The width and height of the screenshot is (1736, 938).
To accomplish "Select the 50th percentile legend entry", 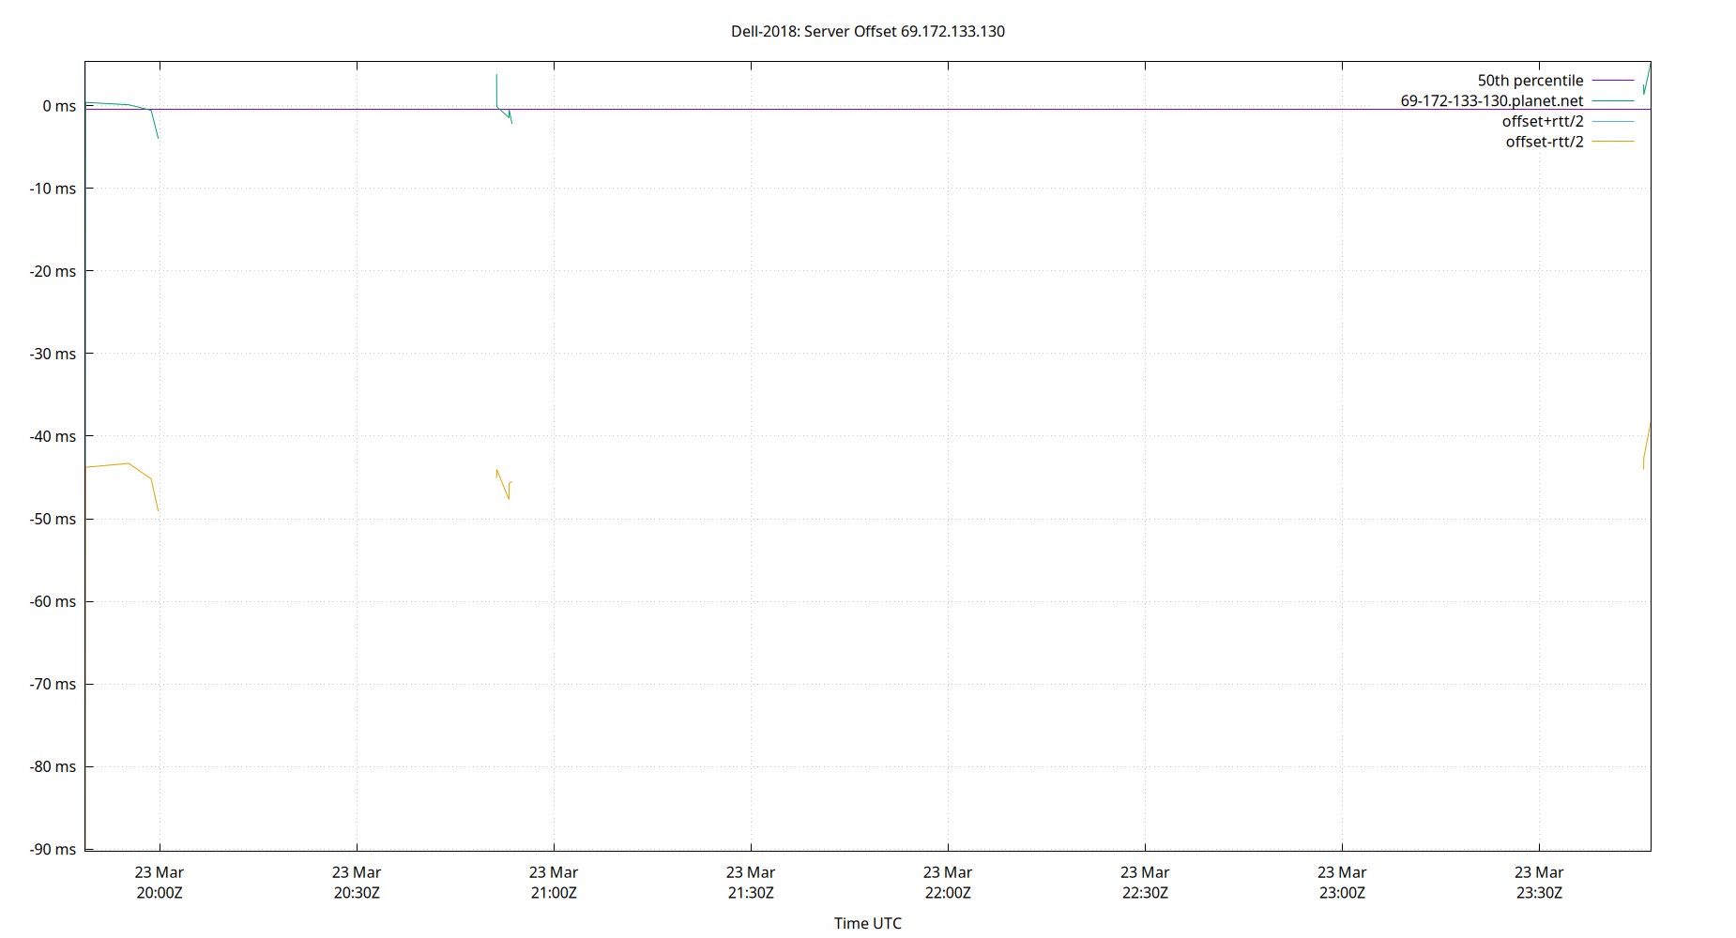I will point(1531,80).
